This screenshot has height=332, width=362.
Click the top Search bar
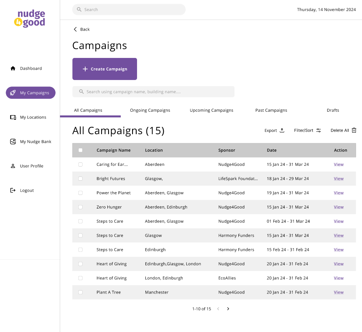(x=129, y=10)
